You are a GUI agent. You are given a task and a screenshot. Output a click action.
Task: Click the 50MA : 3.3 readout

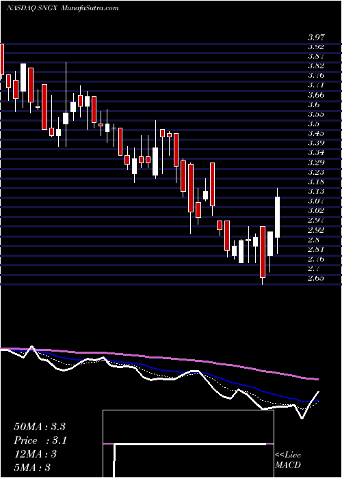click(40, 427)
